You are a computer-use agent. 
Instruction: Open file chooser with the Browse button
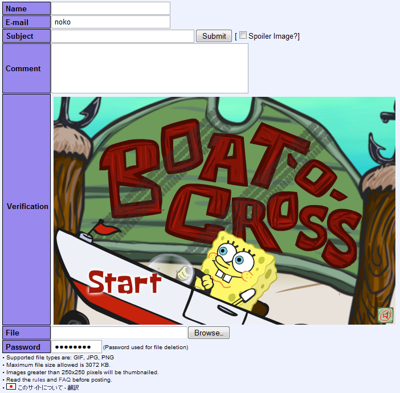[x=209, y=333]
